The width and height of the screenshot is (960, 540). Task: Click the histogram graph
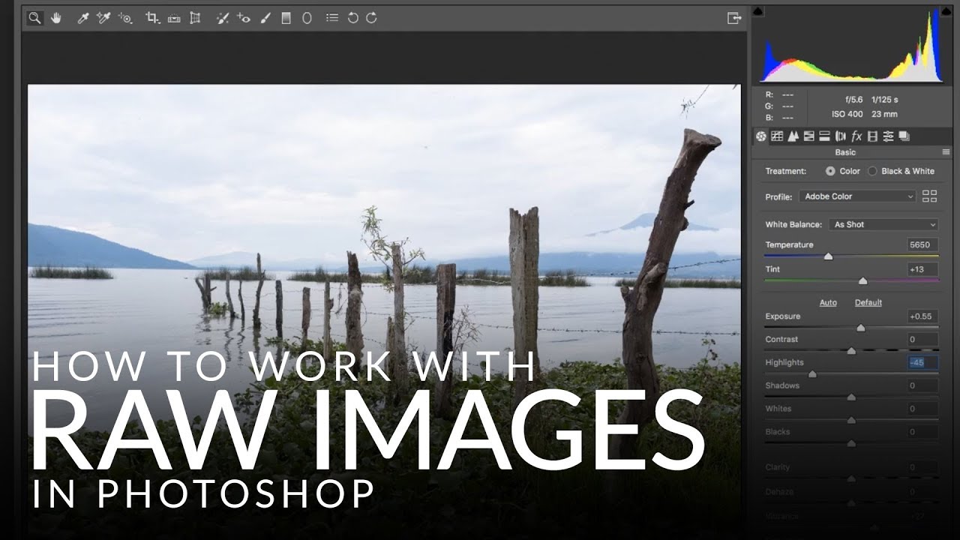pyautogui.click(x=852, y=45)
